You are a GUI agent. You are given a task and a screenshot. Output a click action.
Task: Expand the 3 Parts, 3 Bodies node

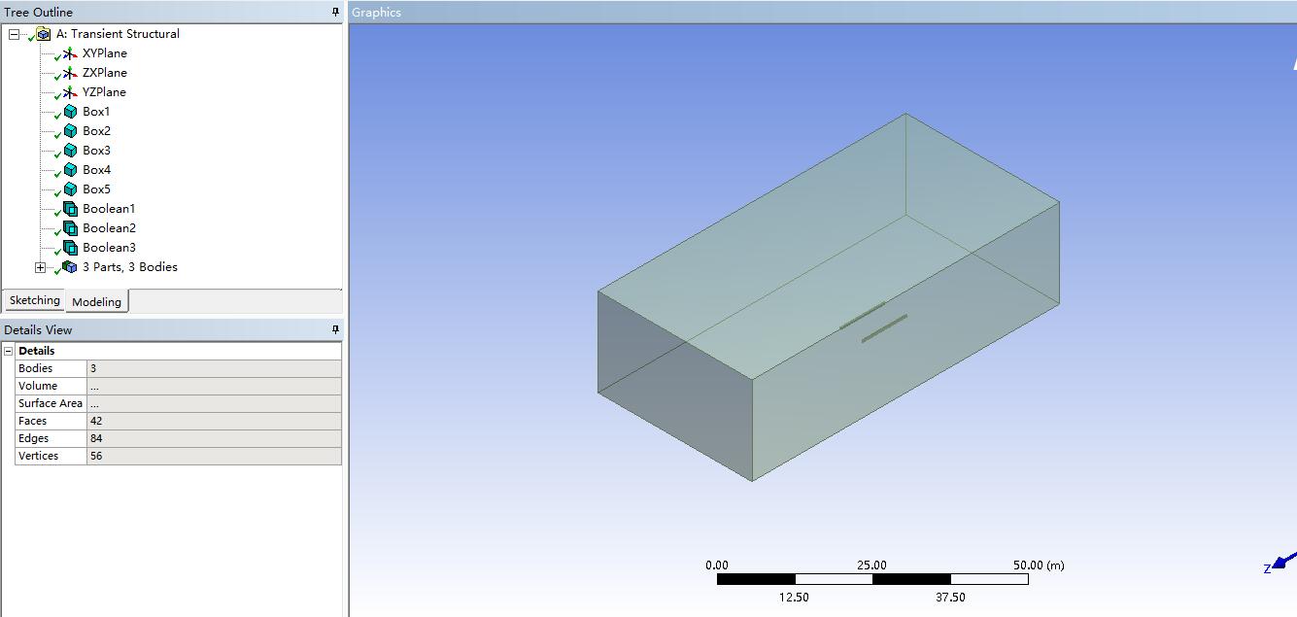pyautogui.click(x=40, y=267)
